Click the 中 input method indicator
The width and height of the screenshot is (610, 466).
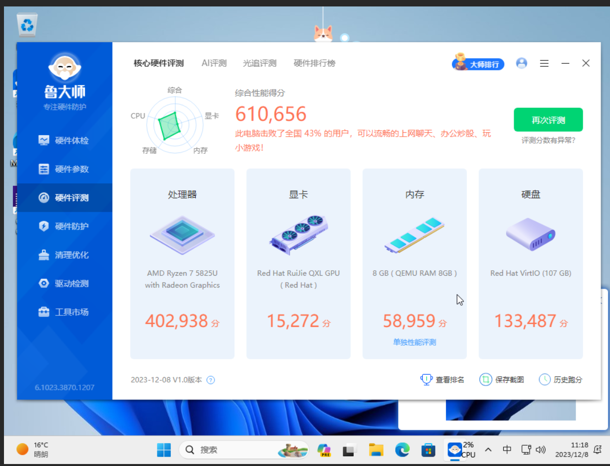pyautogui.click(x=507, y=450)
